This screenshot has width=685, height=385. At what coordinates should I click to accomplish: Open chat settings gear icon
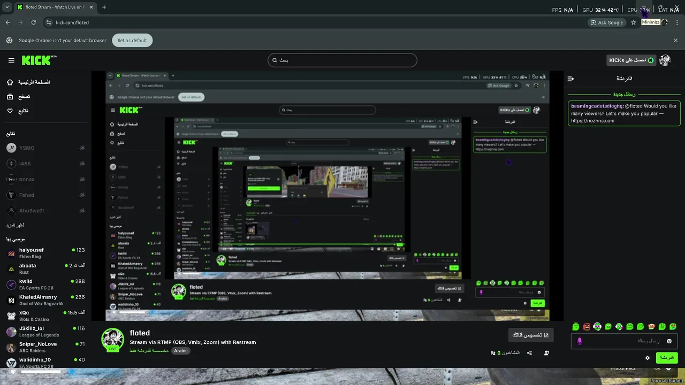[x=648, y=358]
